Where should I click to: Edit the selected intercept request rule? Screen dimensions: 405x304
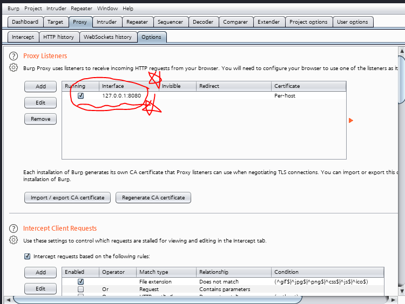click(x=40, y=288)
